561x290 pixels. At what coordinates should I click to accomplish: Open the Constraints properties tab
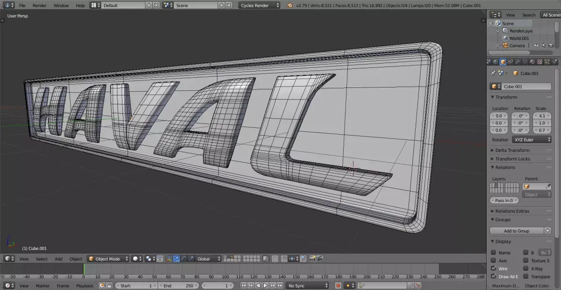(511, 62)
